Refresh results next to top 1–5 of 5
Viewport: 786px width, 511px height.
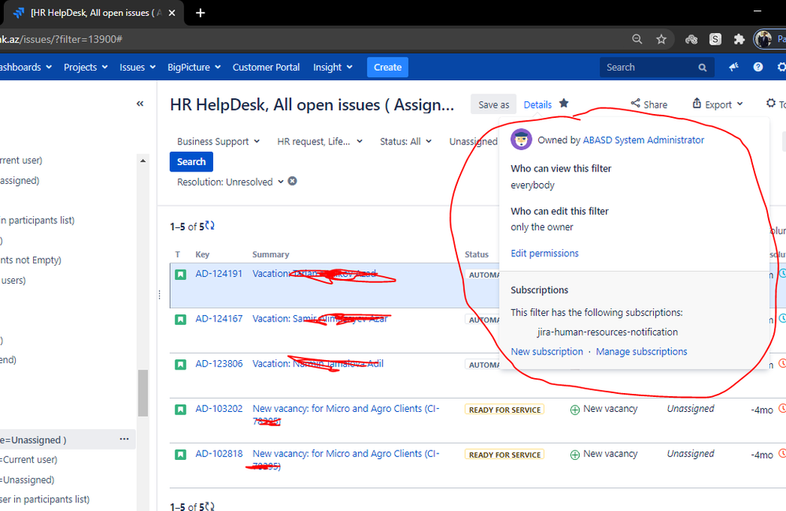click(x=209, y=226)
